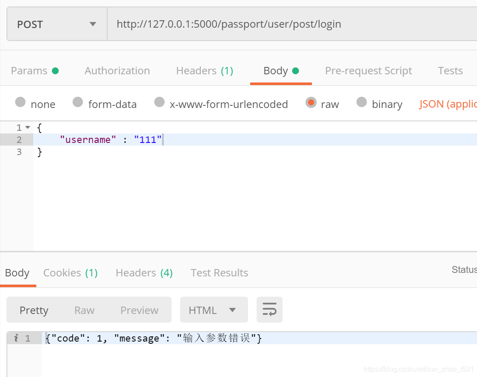477x377 pixels.
Task: Select the form-data radio button
Action: [x=78, y=102]
